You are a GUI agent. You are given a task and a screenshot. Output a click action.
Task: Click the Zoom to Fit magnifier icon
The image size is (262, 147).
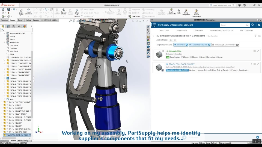click(x=70, y=21)
